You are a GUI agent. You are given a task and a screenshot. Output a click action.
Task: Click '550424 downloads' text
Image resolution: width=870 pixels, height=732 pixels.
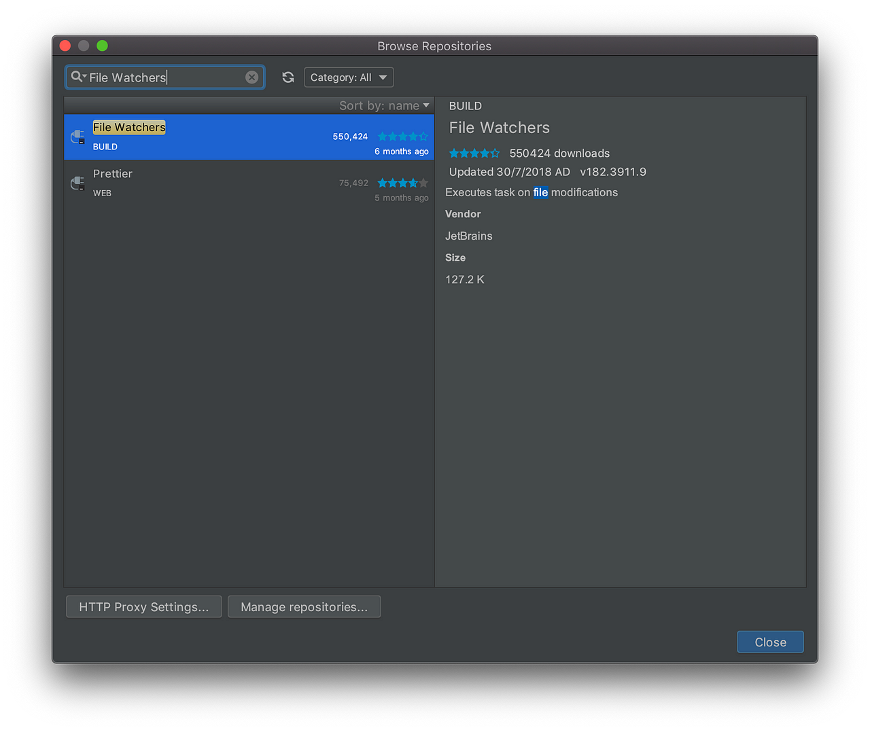click(560, 153)
